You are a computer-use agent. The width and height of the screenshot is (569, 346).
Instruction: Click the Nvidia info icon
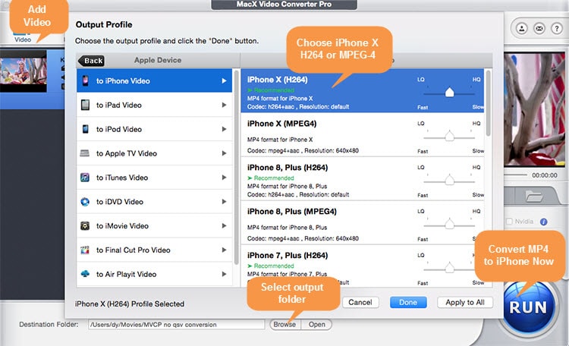pos(543,222)
